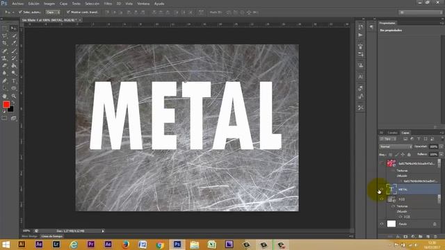
Task: Toggle lock position for layer
Action: (x=403, y=154)
